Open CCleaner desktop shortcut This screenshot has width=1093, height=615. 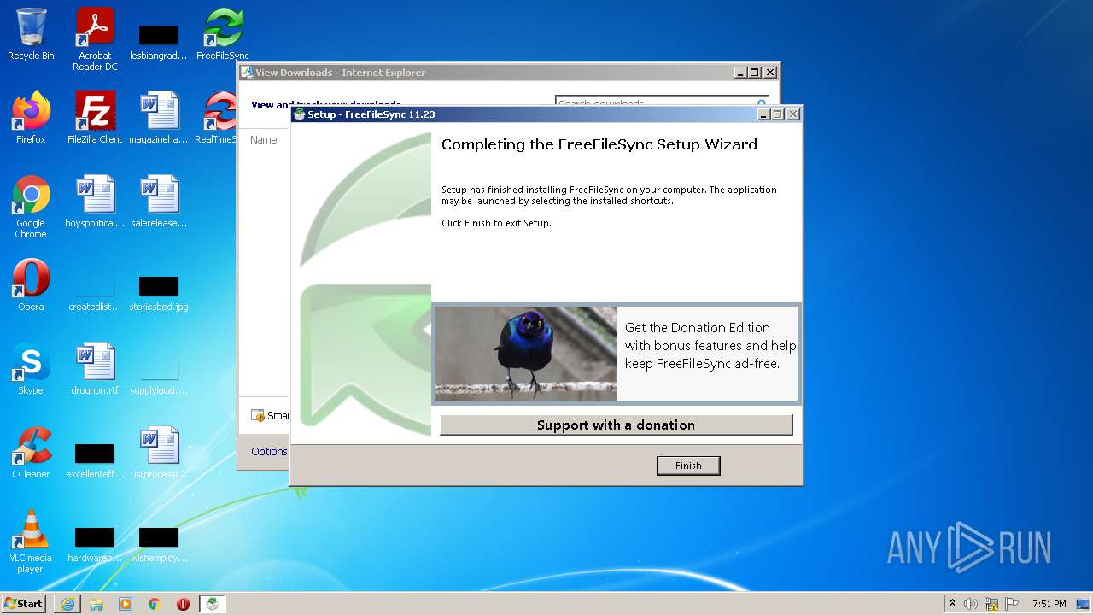(x=31, y=453)
